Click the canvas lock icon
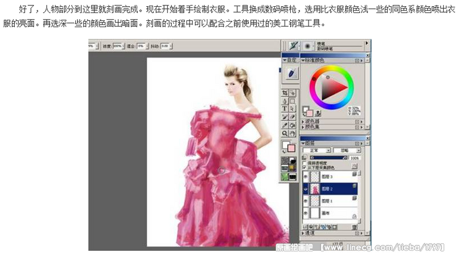Image resolution: width=463 pixels, height=257 pixels. tap(354, 216)
